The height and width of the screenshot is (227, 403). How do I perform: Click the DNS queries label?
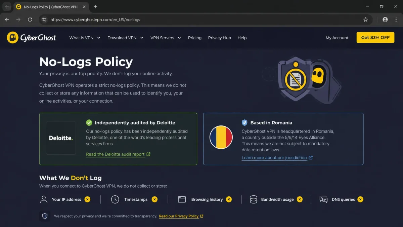coord(343,199)
